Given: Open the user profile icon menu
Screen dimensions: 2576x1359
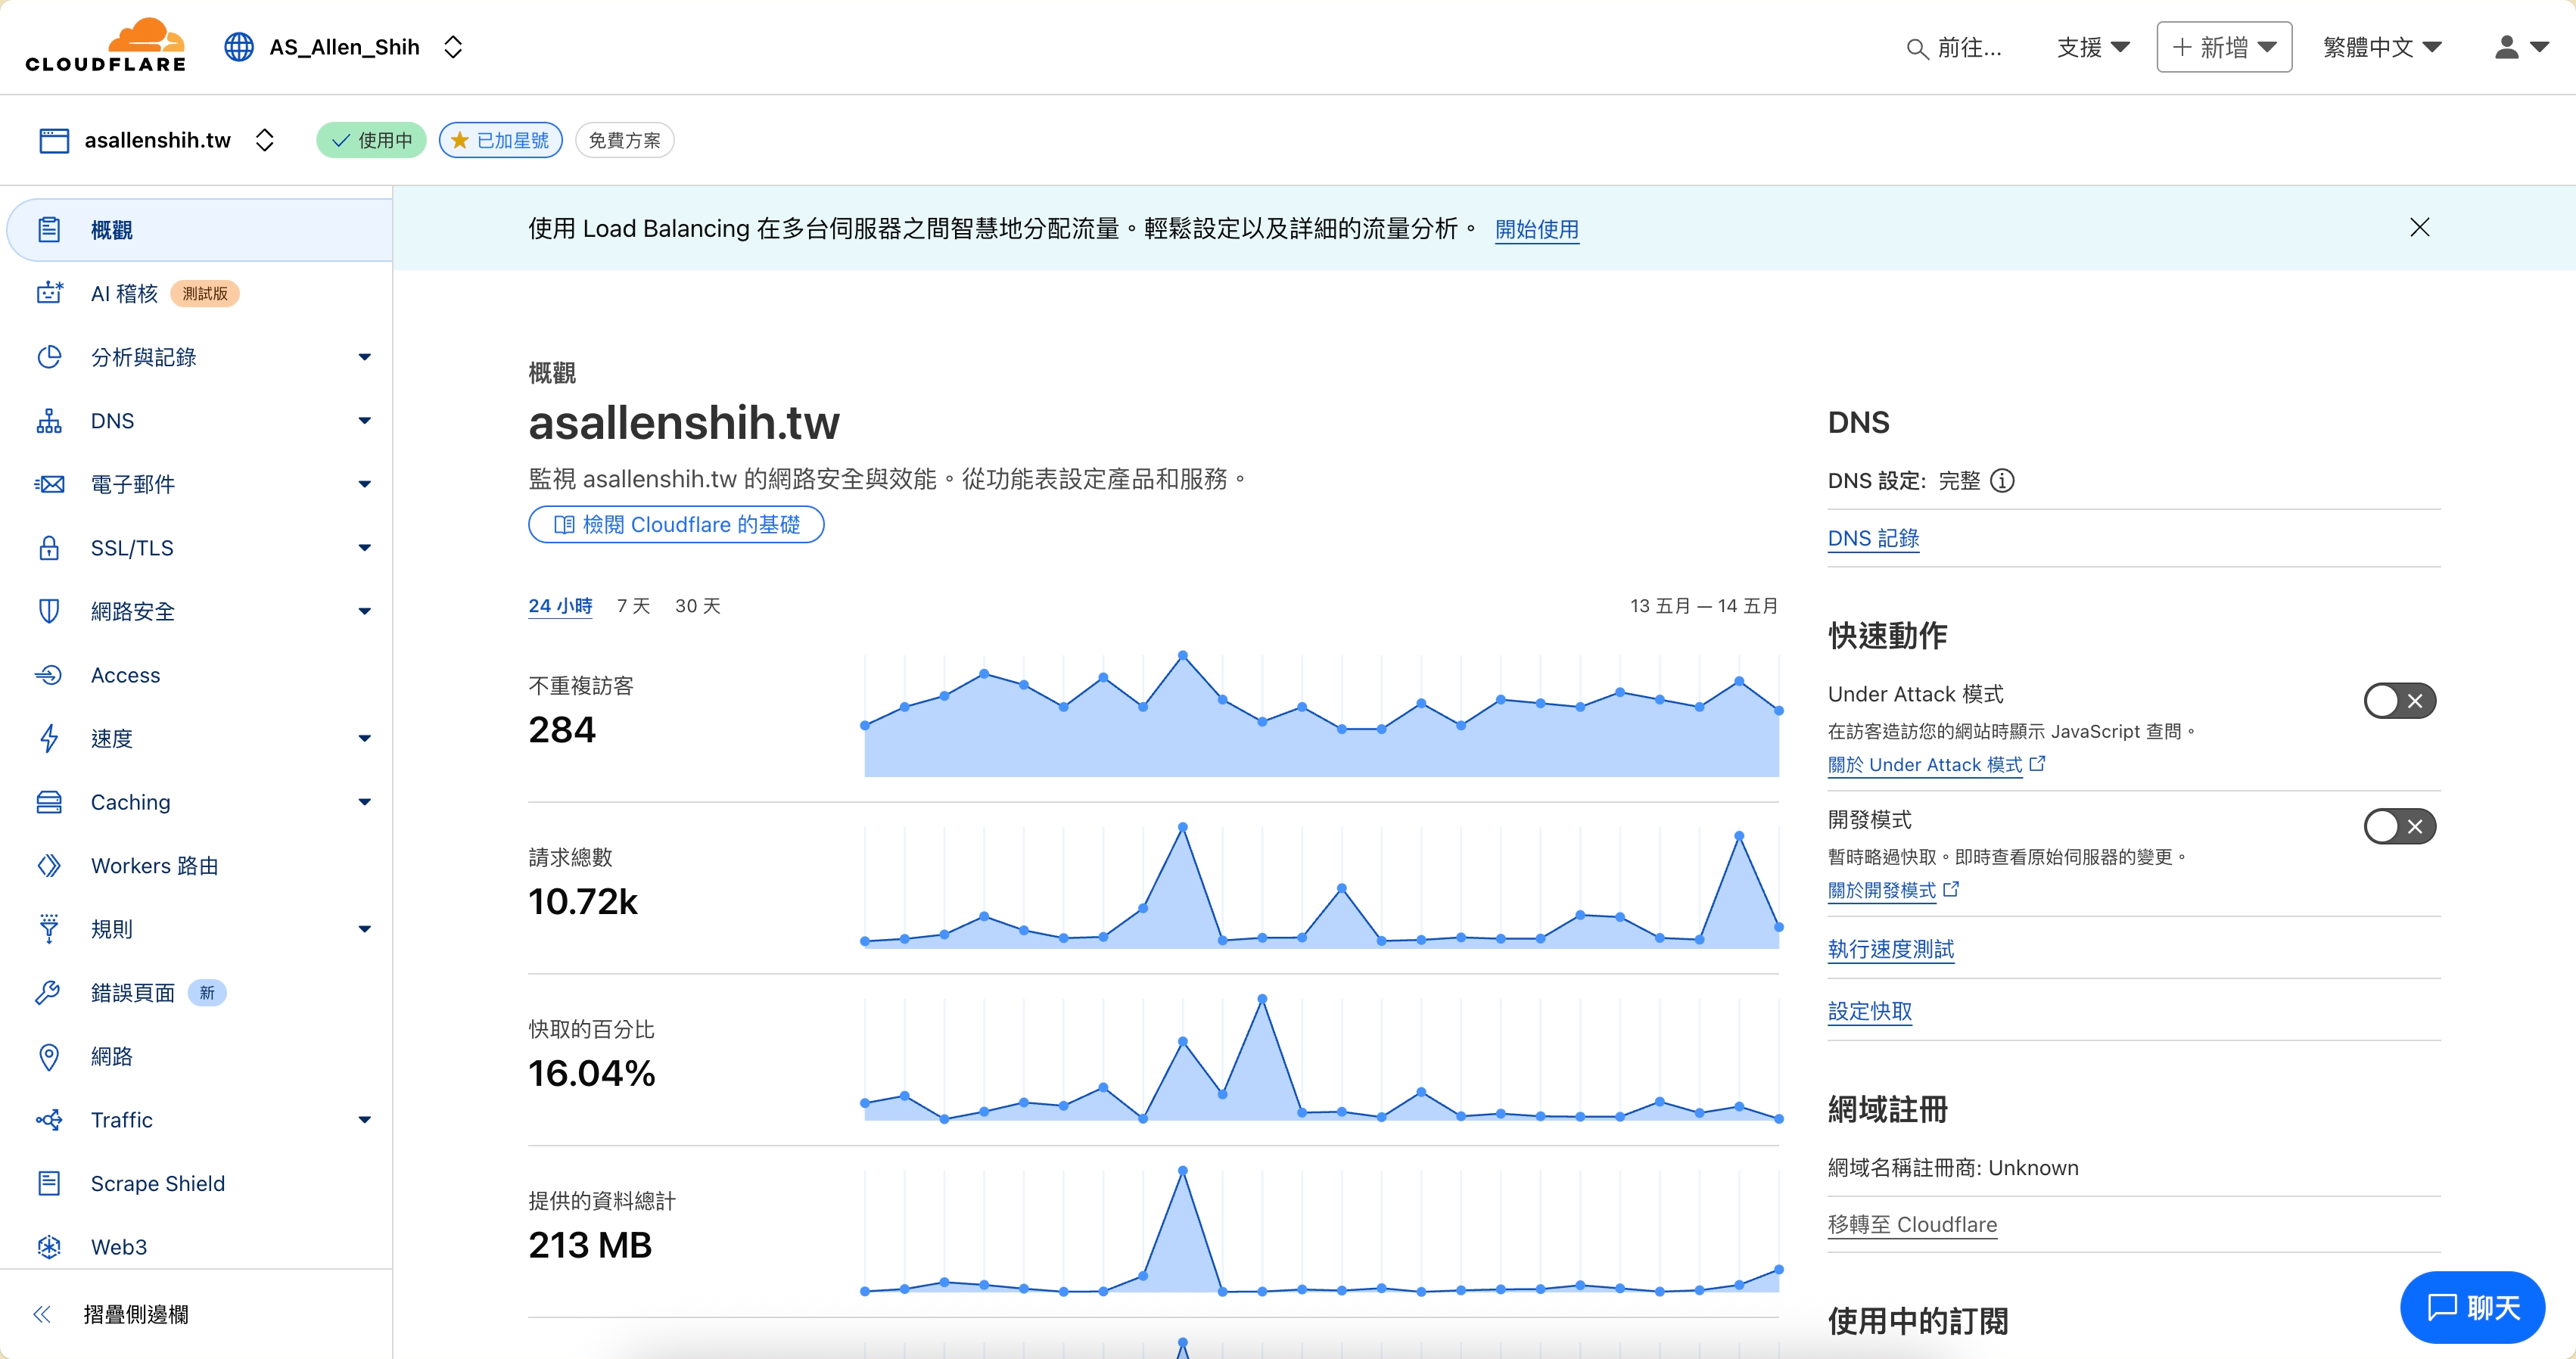Looking at the screenshot, I should coord(2520,47).
